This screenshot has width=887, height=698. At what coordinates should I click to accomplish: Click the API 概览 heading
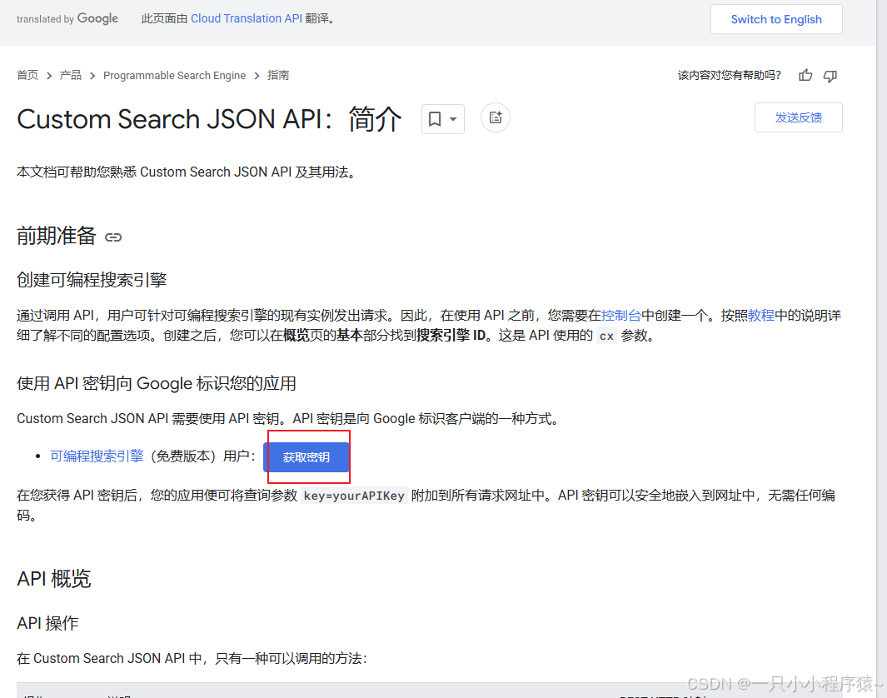(54, 579)
